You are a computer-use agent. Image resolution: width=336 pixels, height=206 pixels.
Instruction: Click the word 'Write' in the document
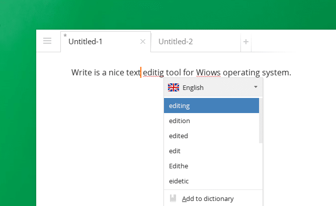point(81,72)
